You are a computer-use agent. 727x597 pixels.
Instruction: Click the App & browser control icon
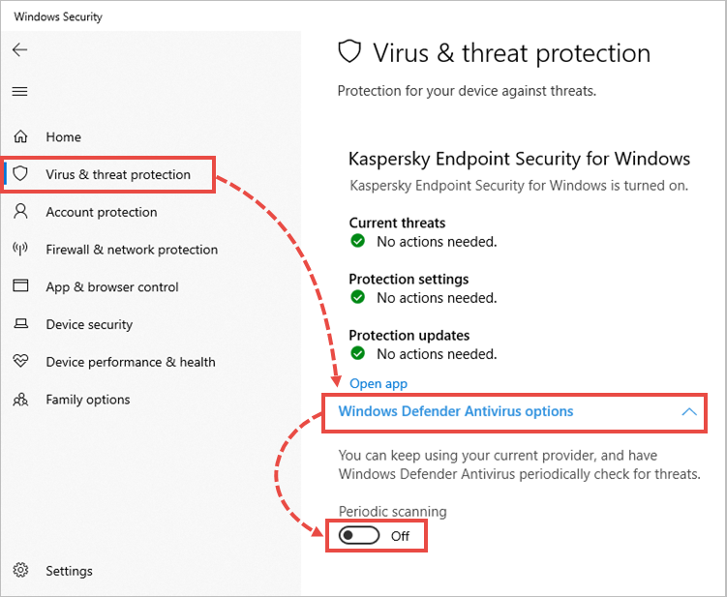click(20, 286)
